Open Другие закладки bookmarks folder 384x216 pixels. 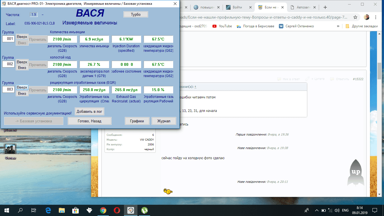(362, 26)
